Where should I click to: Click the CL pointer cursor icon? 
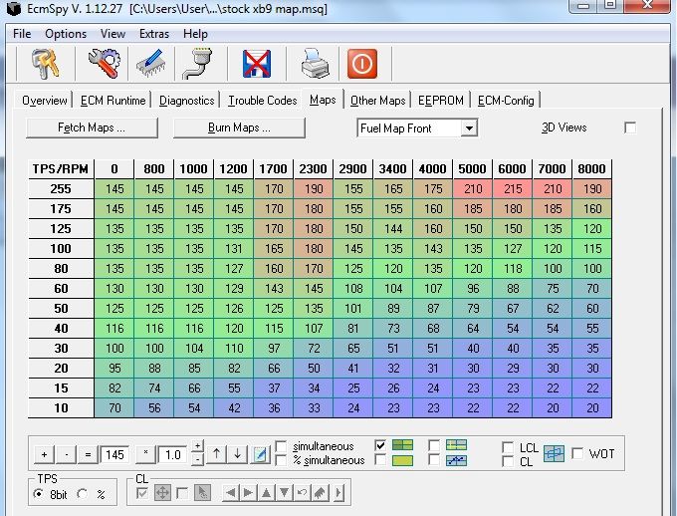point(202,493)
